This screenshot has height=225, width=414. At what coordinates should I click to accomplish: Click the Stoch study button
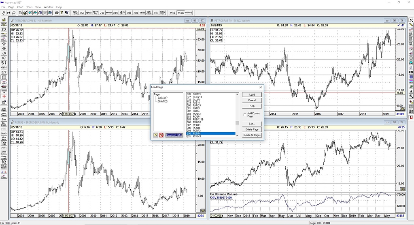coord(142,13)
